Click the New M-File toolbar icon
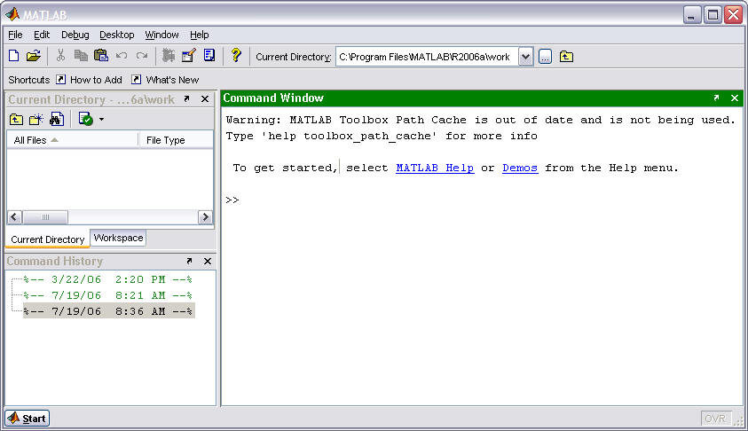This screenshot has width=748, height=431. point(13,56)
